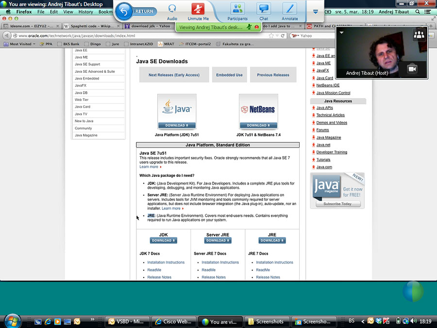The height and width of the screenshot is (328, 437).
Task: Select Java DB in left sidebar
Action: pyautogui.click(x=81, y=93)
